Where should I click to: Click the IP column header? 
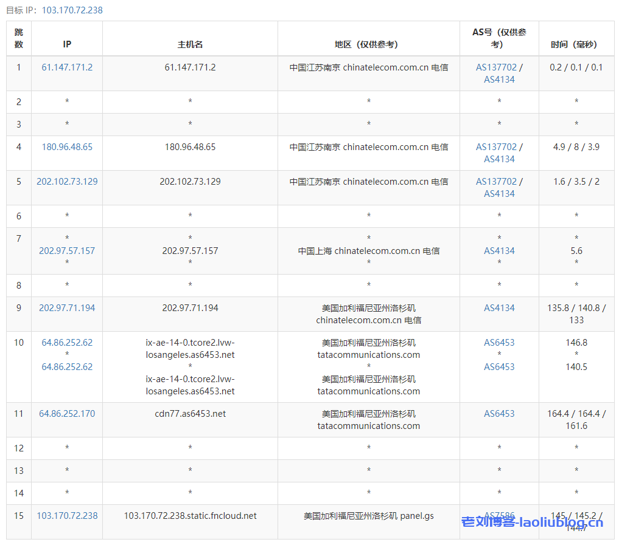pos(66,44)
